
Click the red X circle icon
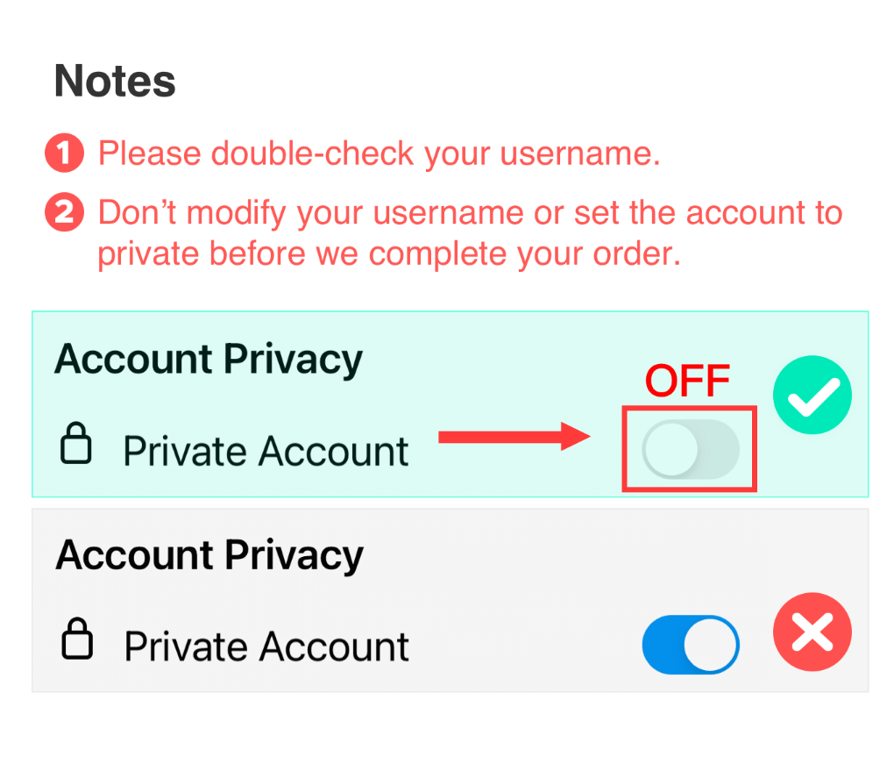pos(812,632)
